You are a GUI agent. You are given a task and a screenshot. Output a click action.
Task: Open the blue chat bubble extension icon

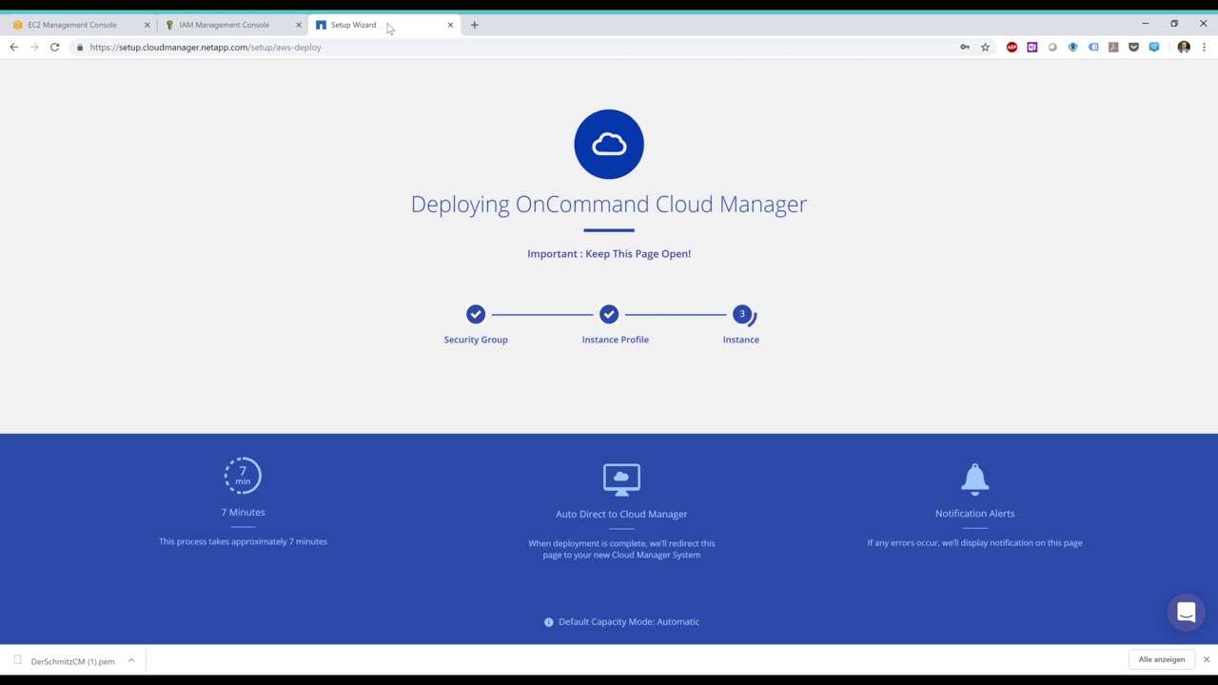pyautogui.click(x=1154, y=47)
